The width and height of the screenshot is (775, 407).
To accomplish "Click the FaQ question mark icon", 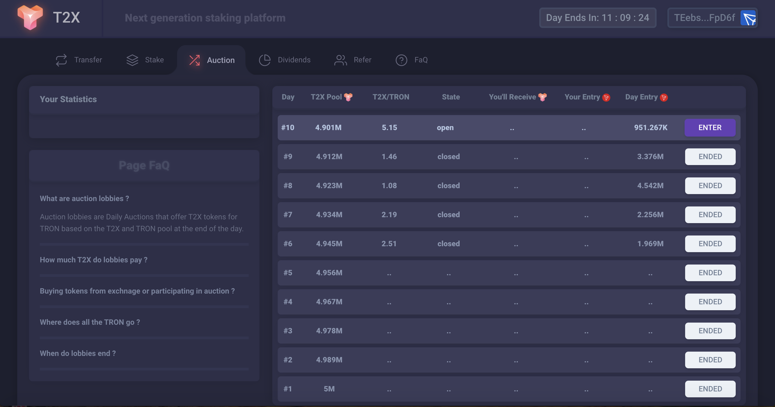I will tap(401, 60).
